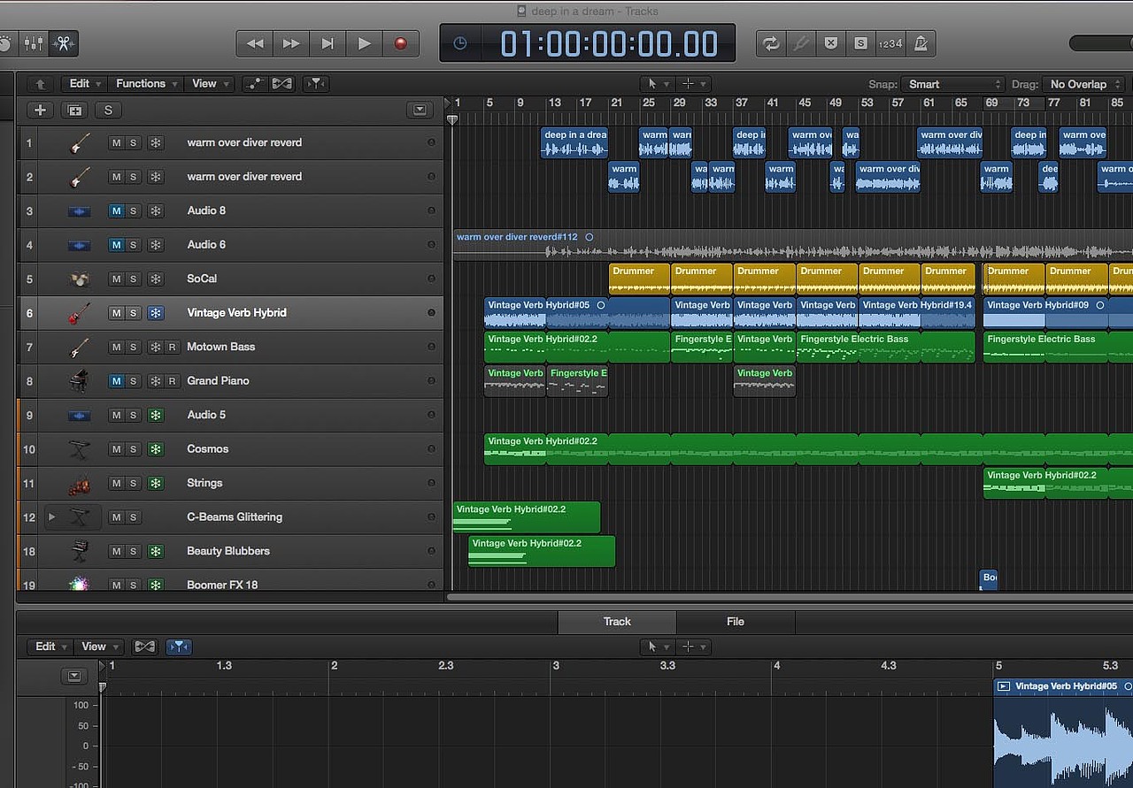Click the red guitar icon on Vintage Verb Hybrid

(80, 313)
